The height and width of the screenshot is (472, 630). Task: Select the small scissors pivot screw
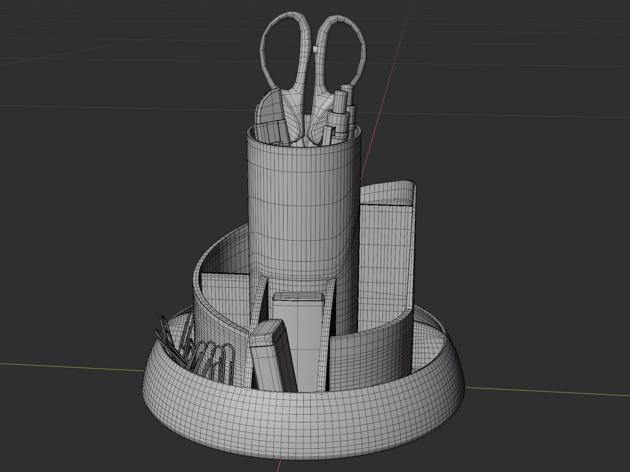click(315, 49)
